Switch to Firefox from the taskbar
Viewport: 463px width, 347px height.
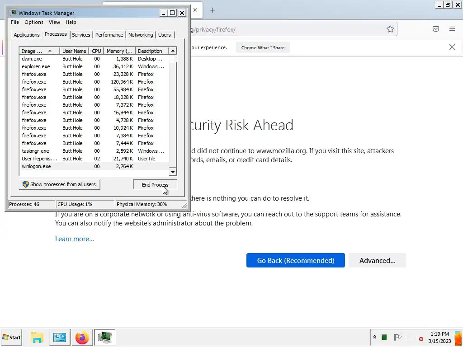[82, 337]
